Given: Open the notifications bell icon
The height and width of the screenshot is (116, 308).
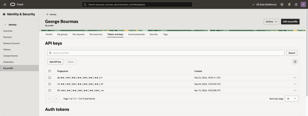Looking at the screenshot, I should click(x=289, y=5).
